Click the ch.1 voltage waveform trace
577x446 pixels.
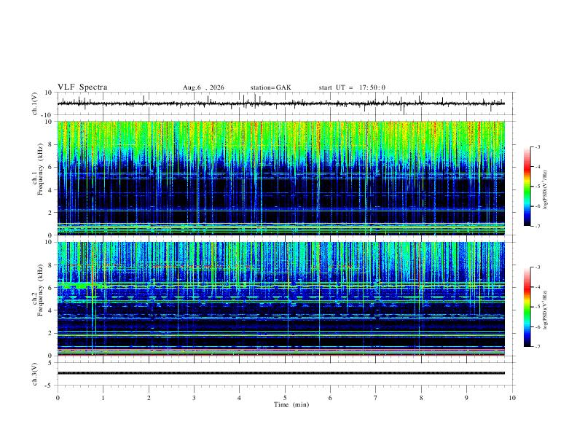pyautogui.click(x=280, y=103)
